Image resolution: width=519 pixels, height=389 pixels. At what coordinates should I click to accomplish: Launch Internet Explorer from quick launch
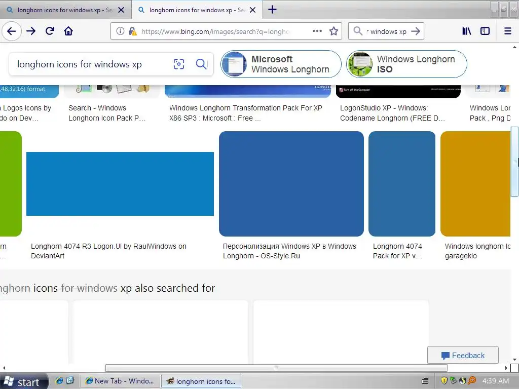[x=59, y=381]
